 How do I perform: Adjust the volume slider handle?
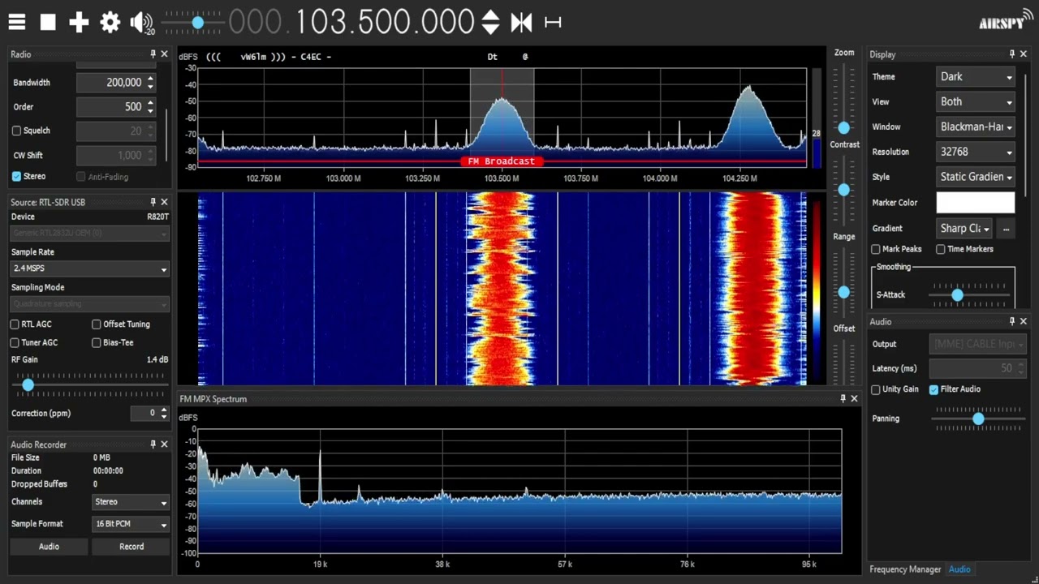coord(197,23)
